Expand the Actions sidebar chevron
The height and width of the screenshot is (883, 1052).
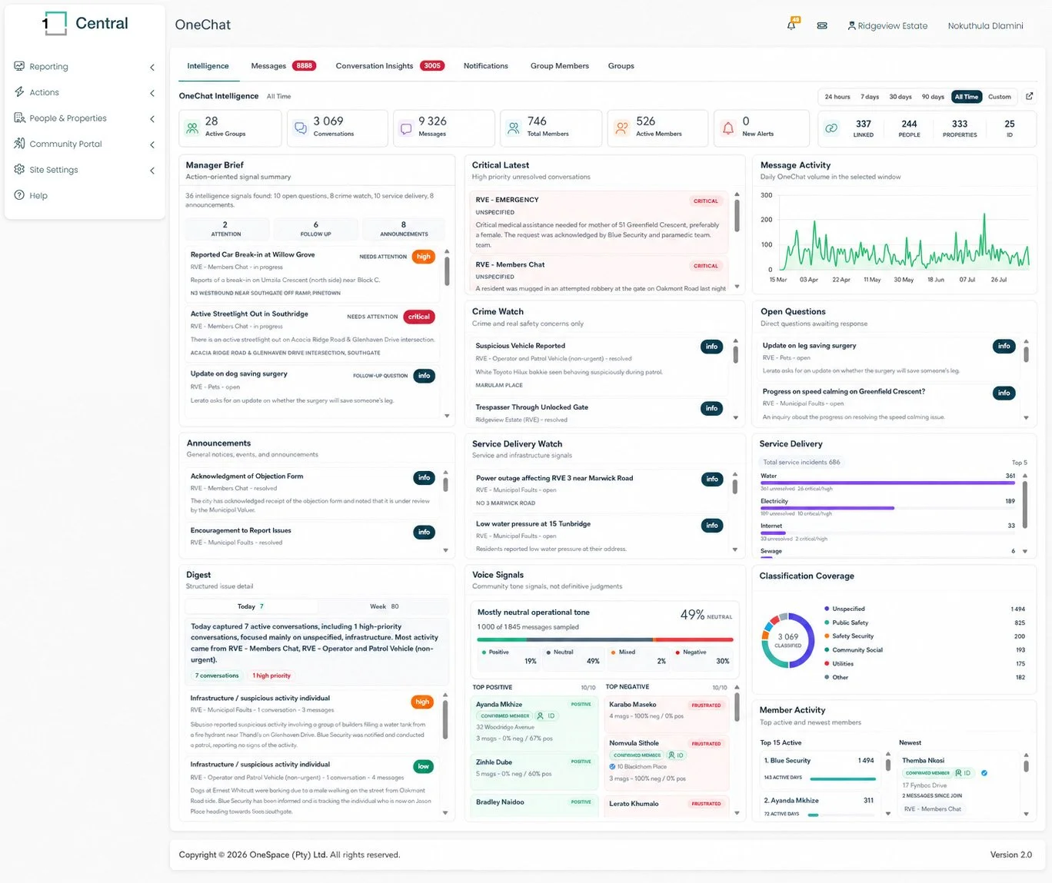152,93
